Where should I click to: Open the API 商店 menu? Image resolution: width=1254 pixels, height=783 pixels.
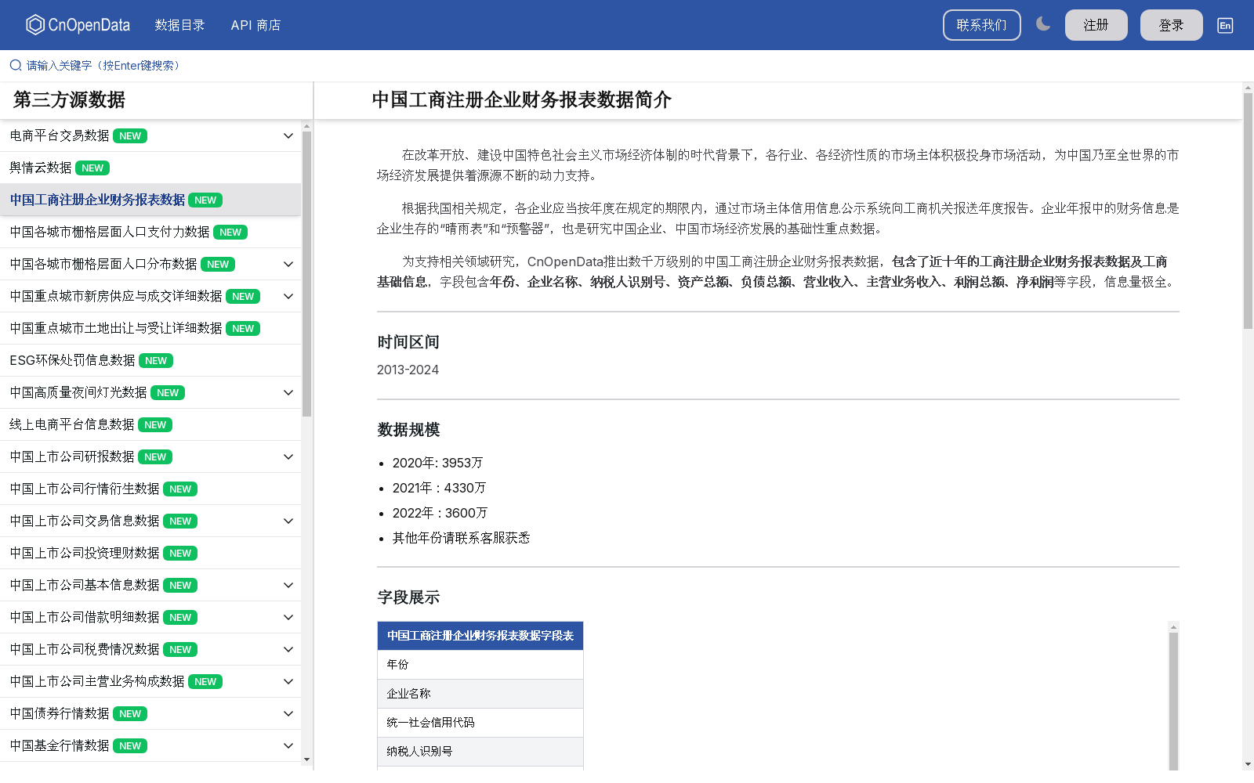(256, 25)
